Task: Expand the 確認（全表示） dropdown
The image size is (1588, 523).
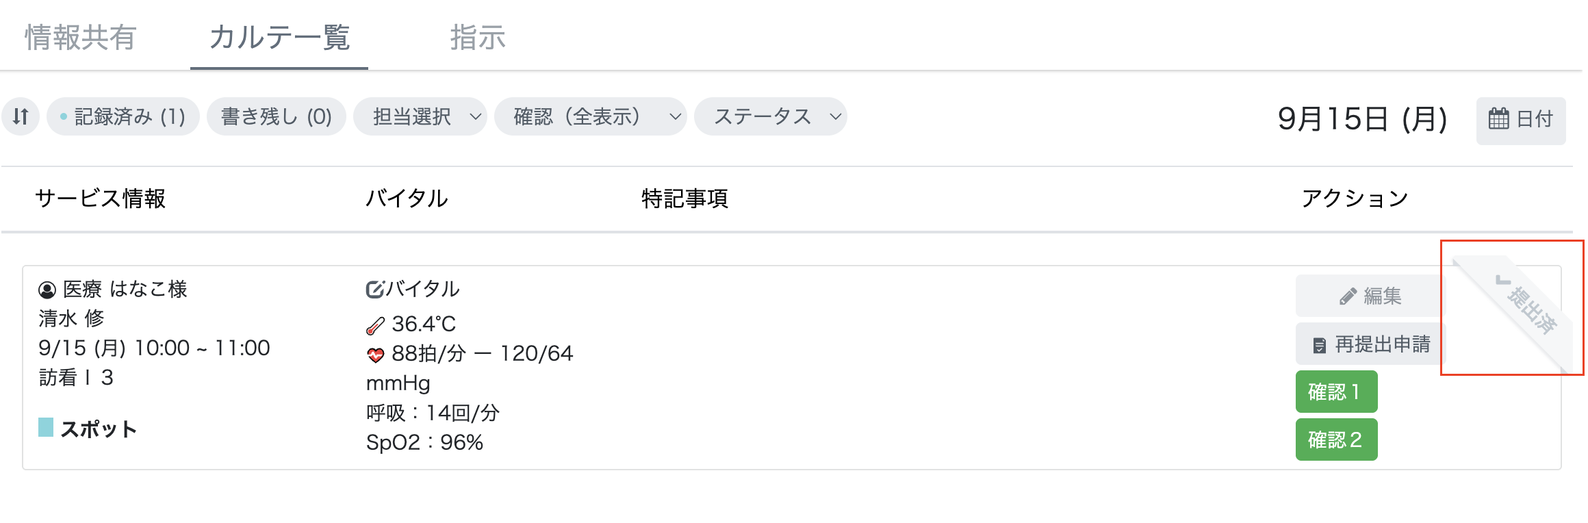Action: pos(591,116)
